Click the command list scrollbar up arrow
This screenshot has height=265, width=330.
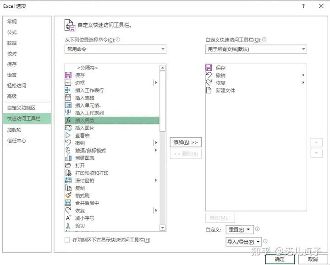162,68
